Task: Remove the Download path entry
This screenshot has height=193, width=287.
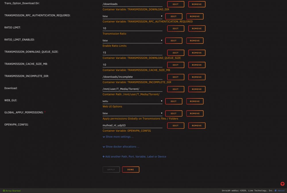Action: pyautogui.click(x=197, y=89)
